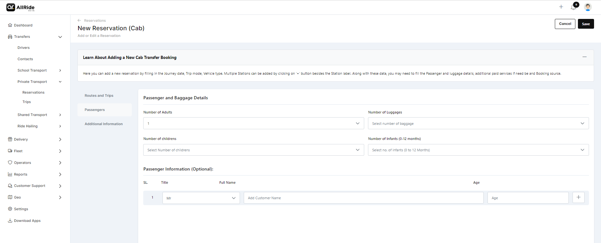Viewport: 601px width, 243px height.
Task: Expand the School Transport submenu
Action: pyautogui.click(x=60, y=70)
